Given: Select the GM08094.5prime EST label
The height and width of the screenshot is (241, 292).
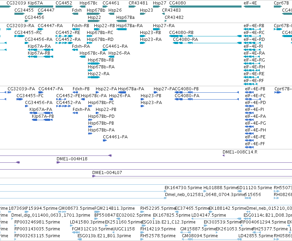Looking at the screenshot, I should (200, 236).
